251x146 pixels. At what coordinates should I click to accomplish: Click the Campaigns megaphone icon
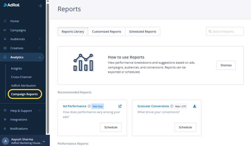(5, 30)
